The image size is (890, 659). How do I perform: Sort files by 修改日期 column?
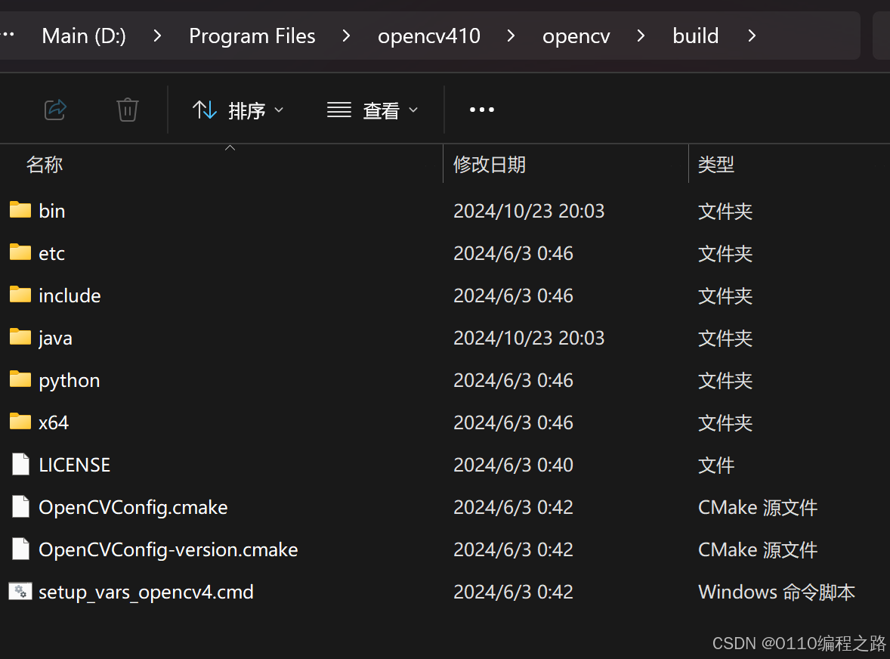click(x=490, y=164)
